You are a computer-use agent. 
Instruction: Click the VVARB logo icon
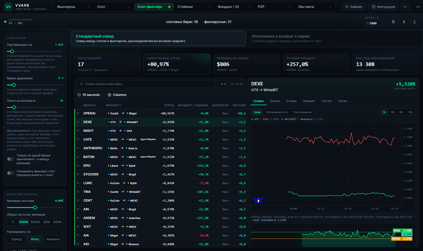point(8,7)
